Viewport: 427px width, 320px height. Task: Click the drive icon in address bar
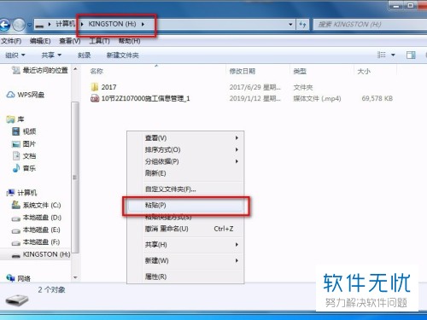pos(39,25)
